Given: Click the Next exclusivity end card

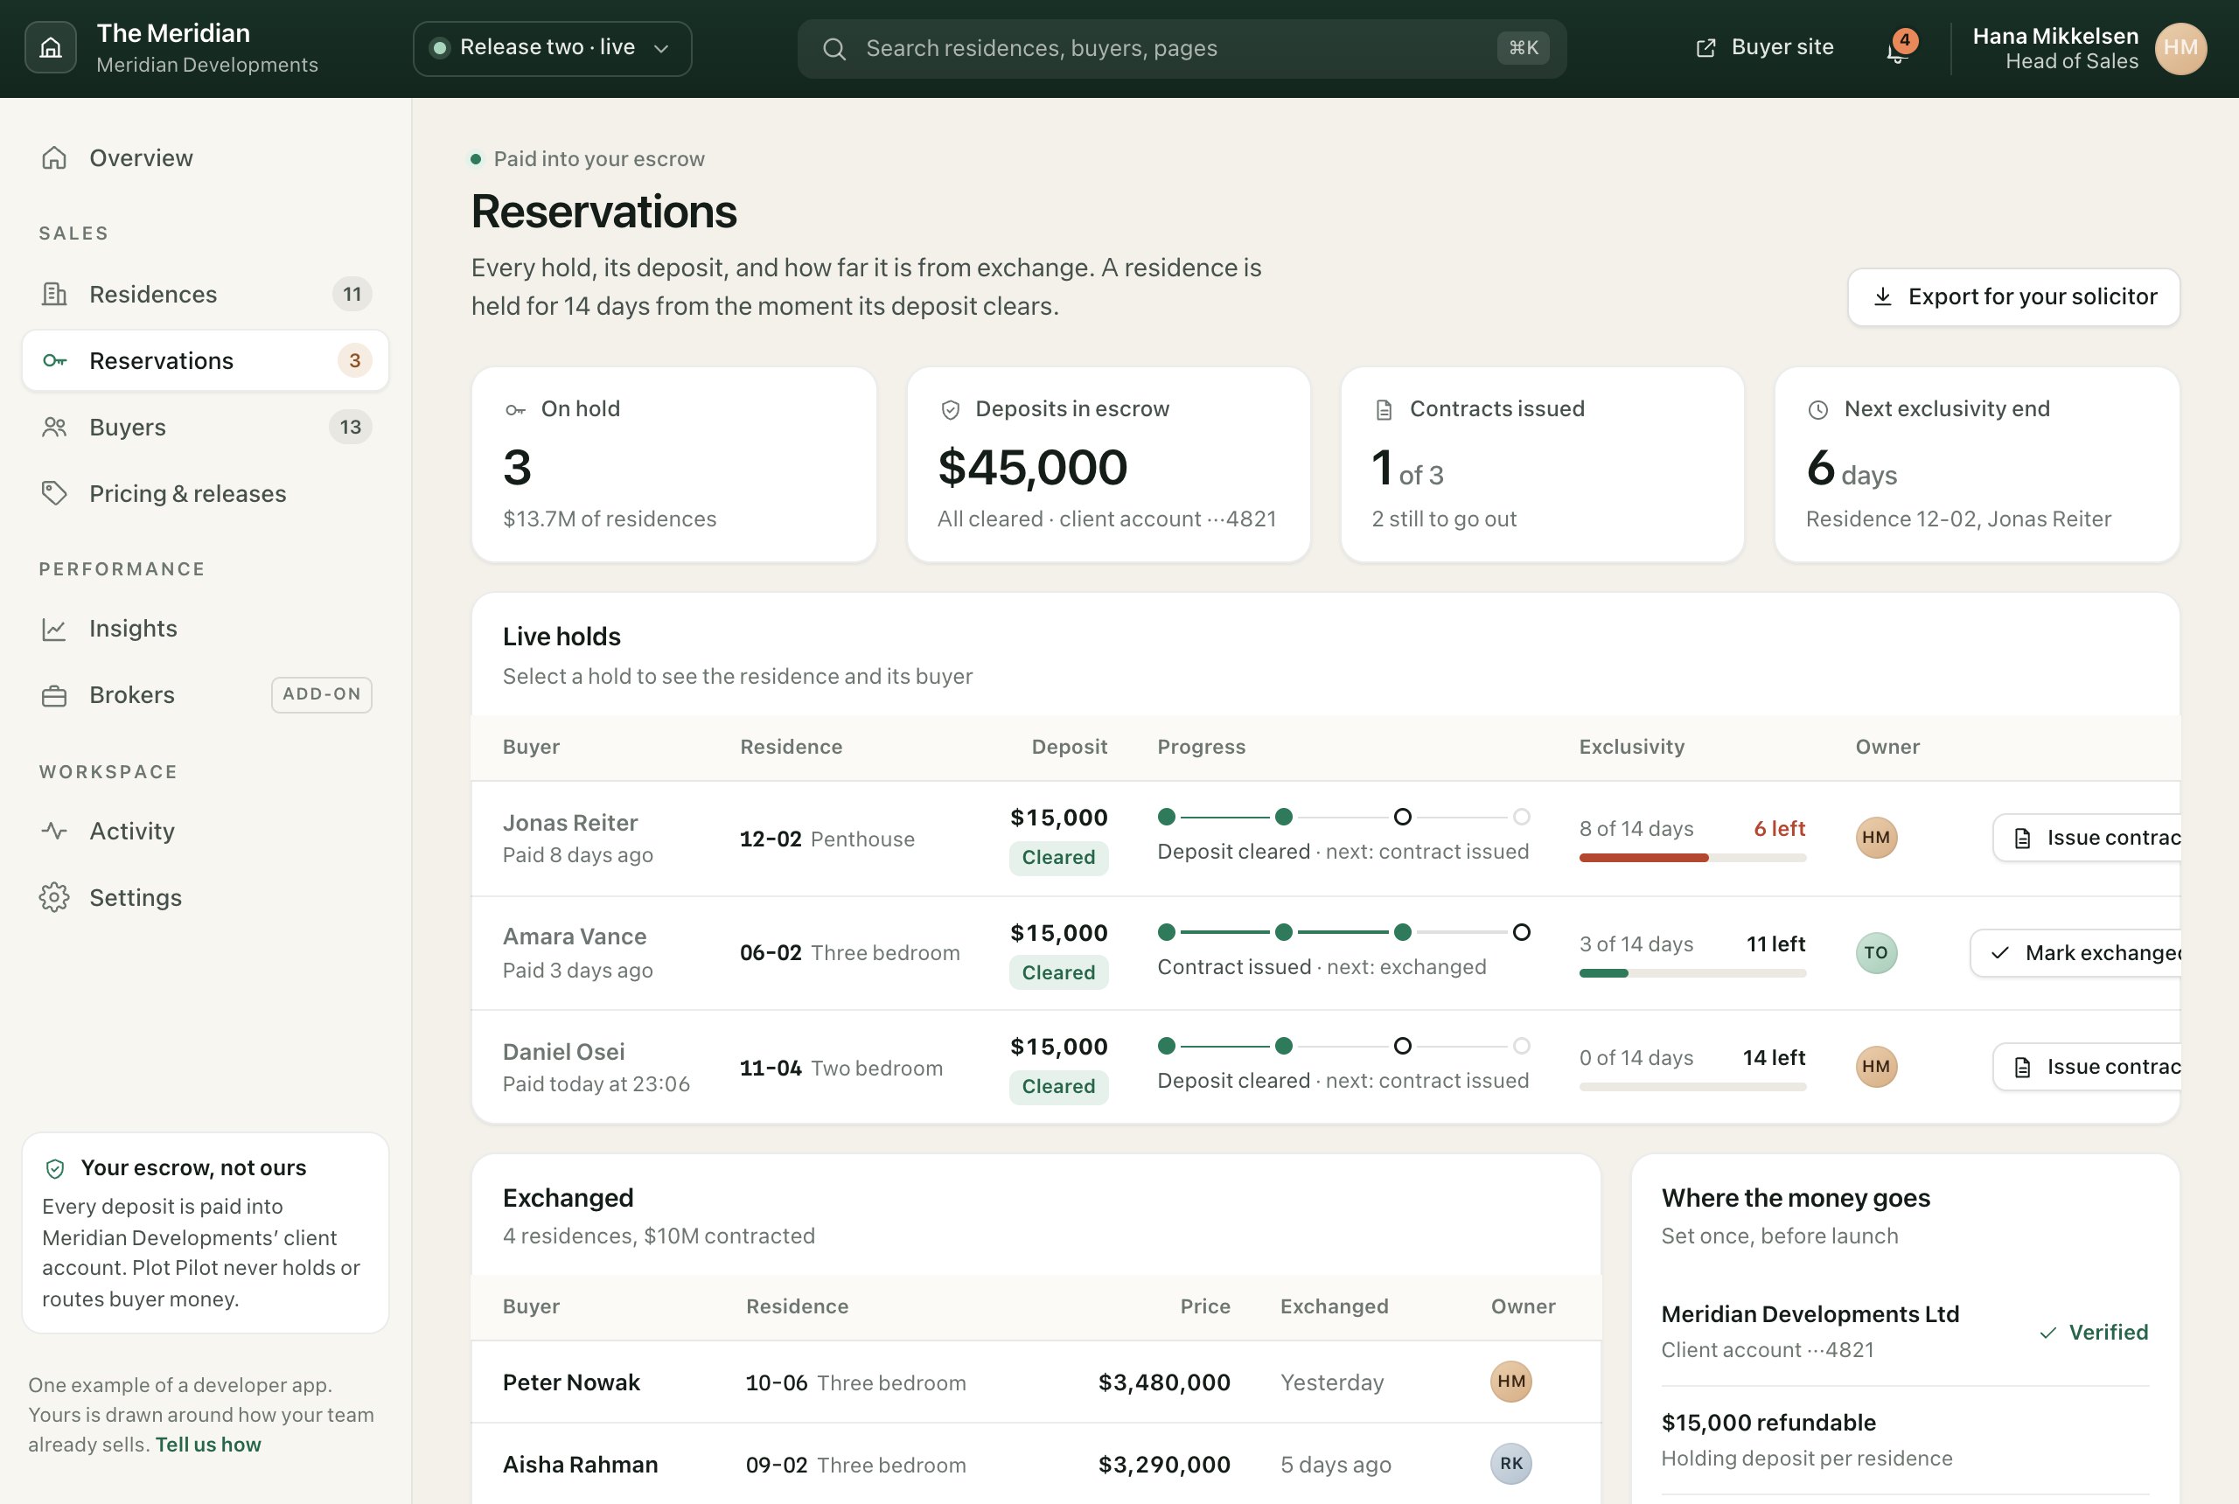Looking at the screenshot, I should [x=1976, y=464].
